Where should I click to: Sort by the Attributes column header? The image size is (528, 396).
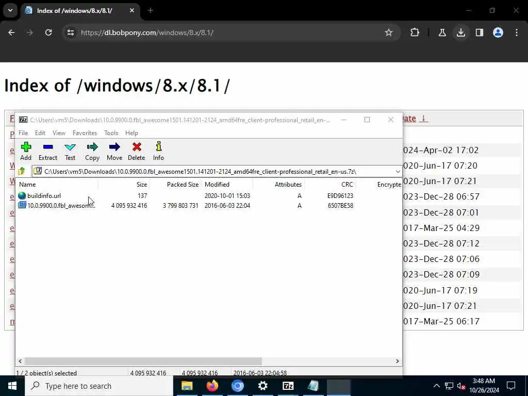click(278, 185)
